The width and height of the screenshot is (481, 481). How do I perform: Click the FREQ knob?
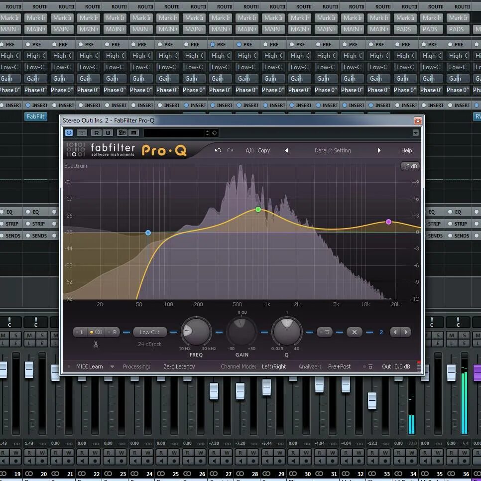click(x=196, y=332)
